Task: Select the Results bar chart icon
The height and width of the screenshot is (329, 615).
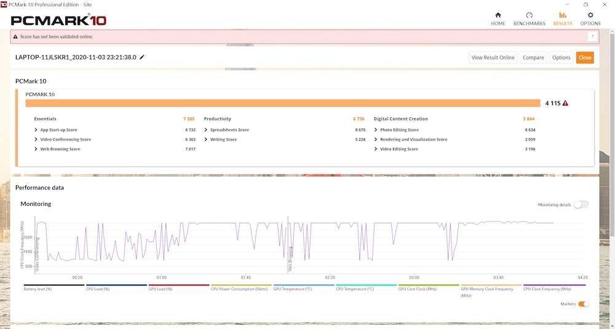Action: click(x=562, y=15)
